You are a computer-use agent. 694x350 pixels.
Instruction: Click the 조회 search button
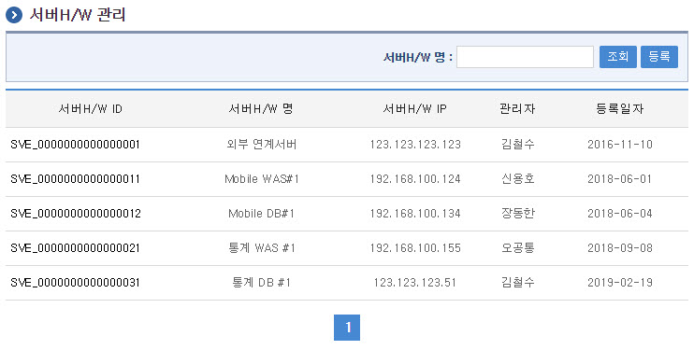(618, 57)
